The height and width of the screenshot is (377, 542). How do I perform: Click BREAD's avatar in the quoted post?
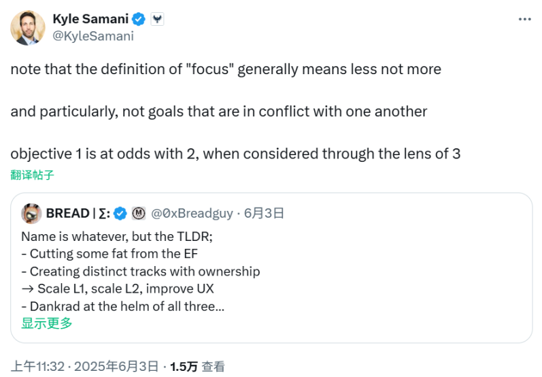point(31,213)
